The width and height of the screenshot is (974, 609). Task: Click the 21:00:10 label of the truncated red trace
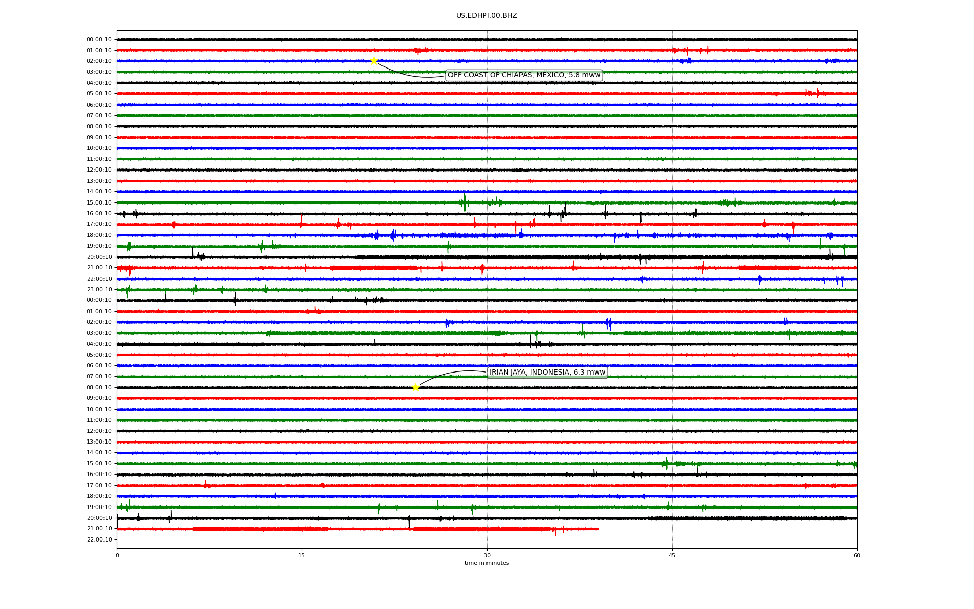(x=99, y=529)
